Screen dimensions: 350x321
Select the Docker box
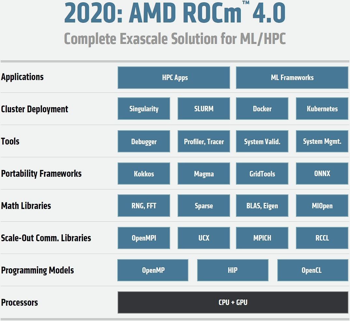coord(262,108)
